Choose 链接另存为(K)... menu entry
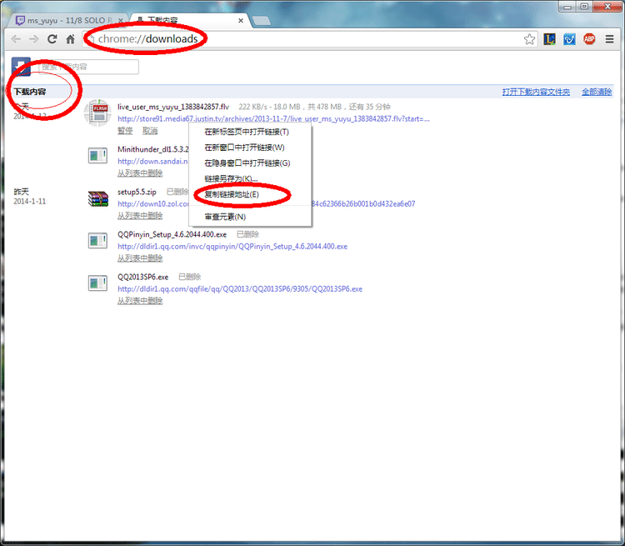Screen dimensions: 625x546 [x=250, y=178]
